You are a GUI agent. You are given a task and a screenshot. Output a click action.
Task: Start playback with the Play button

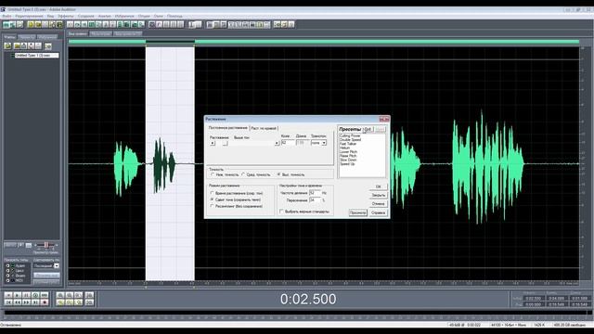coord(17,295)
